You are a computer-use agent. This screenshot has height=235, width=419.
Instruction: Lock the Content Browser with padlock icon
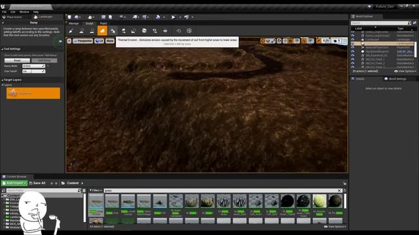point(345,183)
